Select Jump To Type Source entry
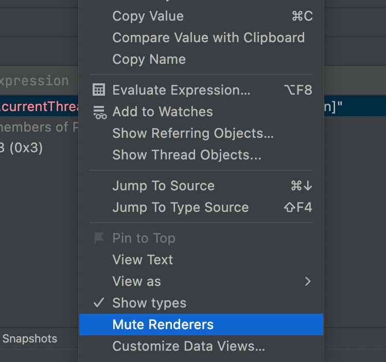This screenshot has width=386, height=362. (181, 207)
